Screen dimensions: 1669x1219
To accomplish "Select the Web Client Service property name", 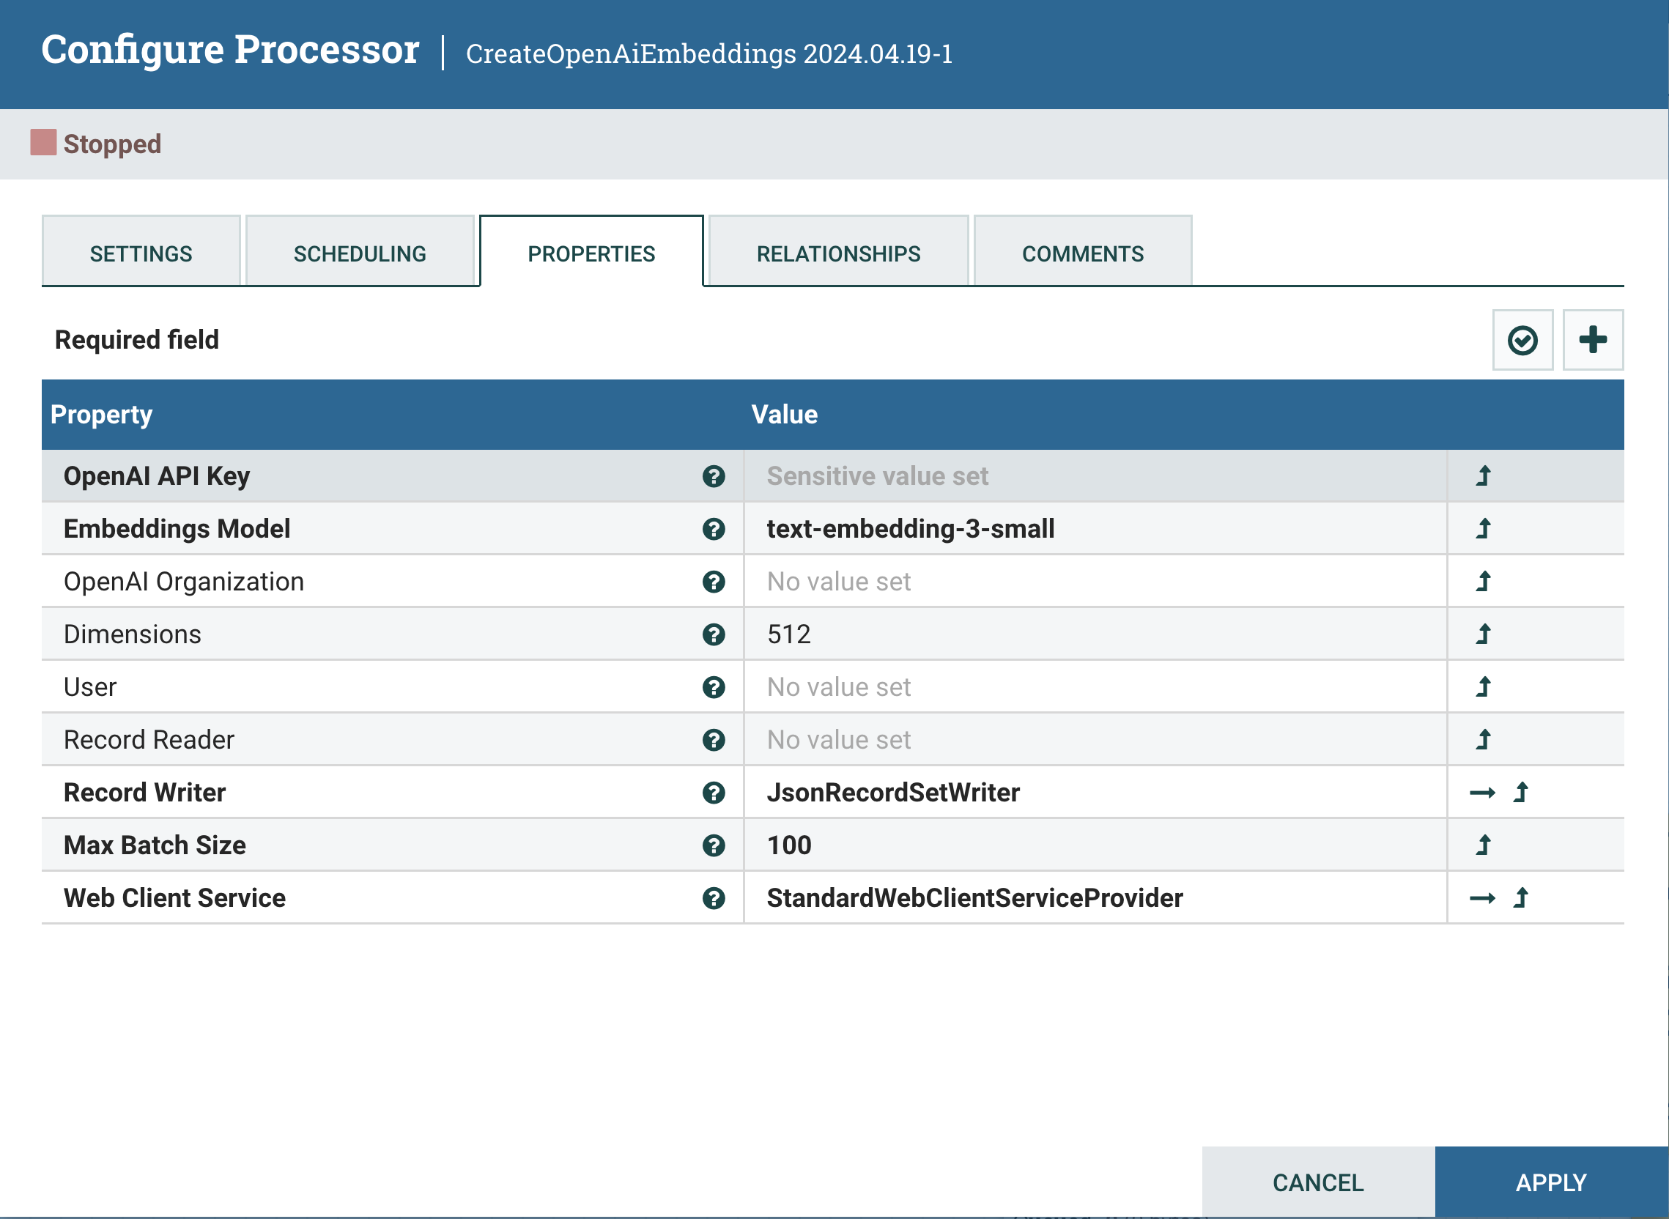I will click(x=174, y=899).
